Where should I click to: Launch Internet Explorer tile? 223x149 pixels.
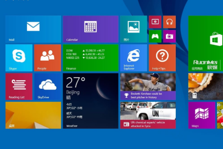pyautogui.click(x=133, y=58)
